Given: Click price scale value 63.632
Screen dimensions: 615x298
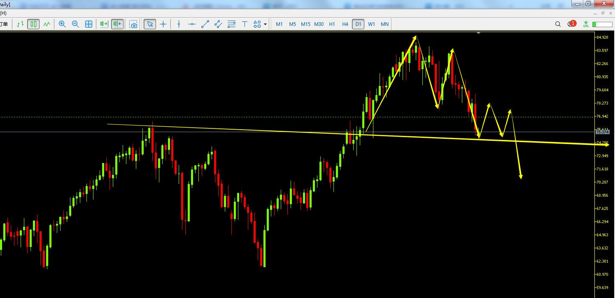Looking at the screenshot, I should coord(602,248).
